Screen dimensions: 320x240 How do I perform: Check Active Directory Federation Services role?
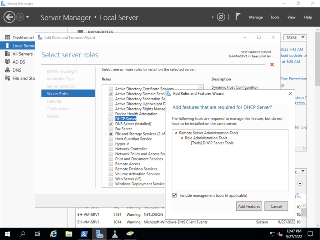click(111, 99)
